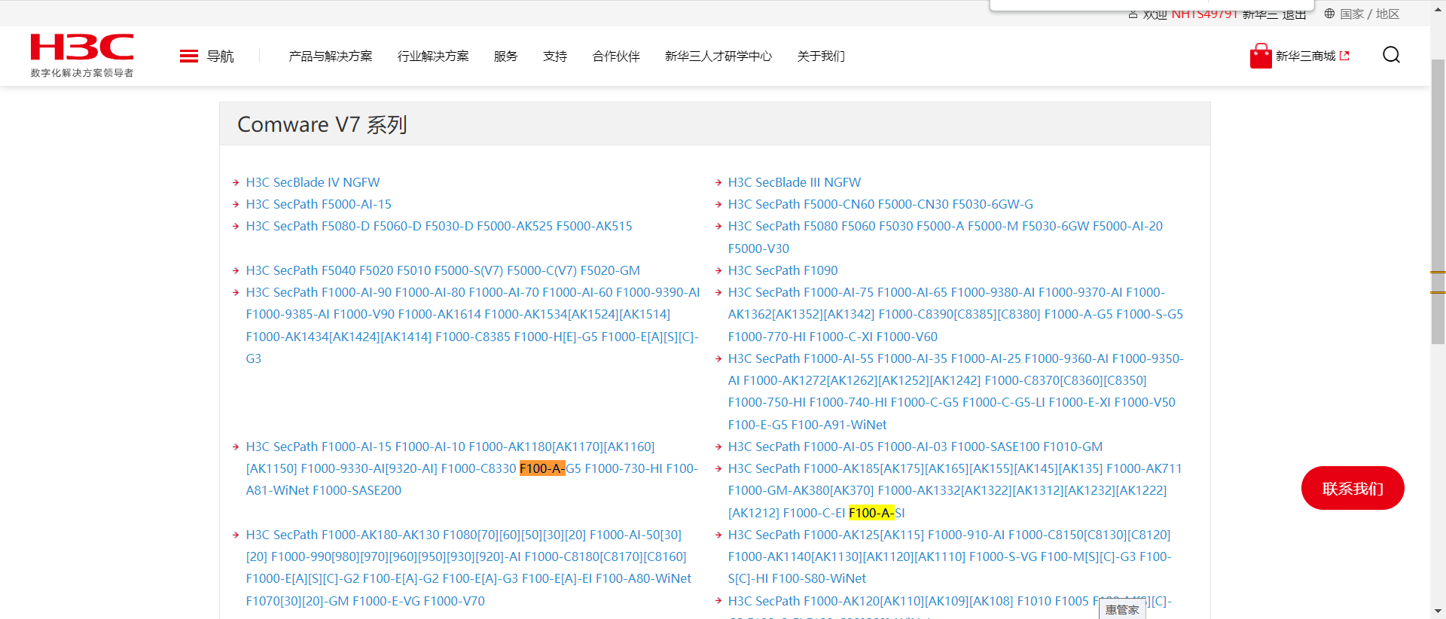Click the globe icon beside 国家 / 地区
Screen dimensions: 1446x619
click(1329, 14)
